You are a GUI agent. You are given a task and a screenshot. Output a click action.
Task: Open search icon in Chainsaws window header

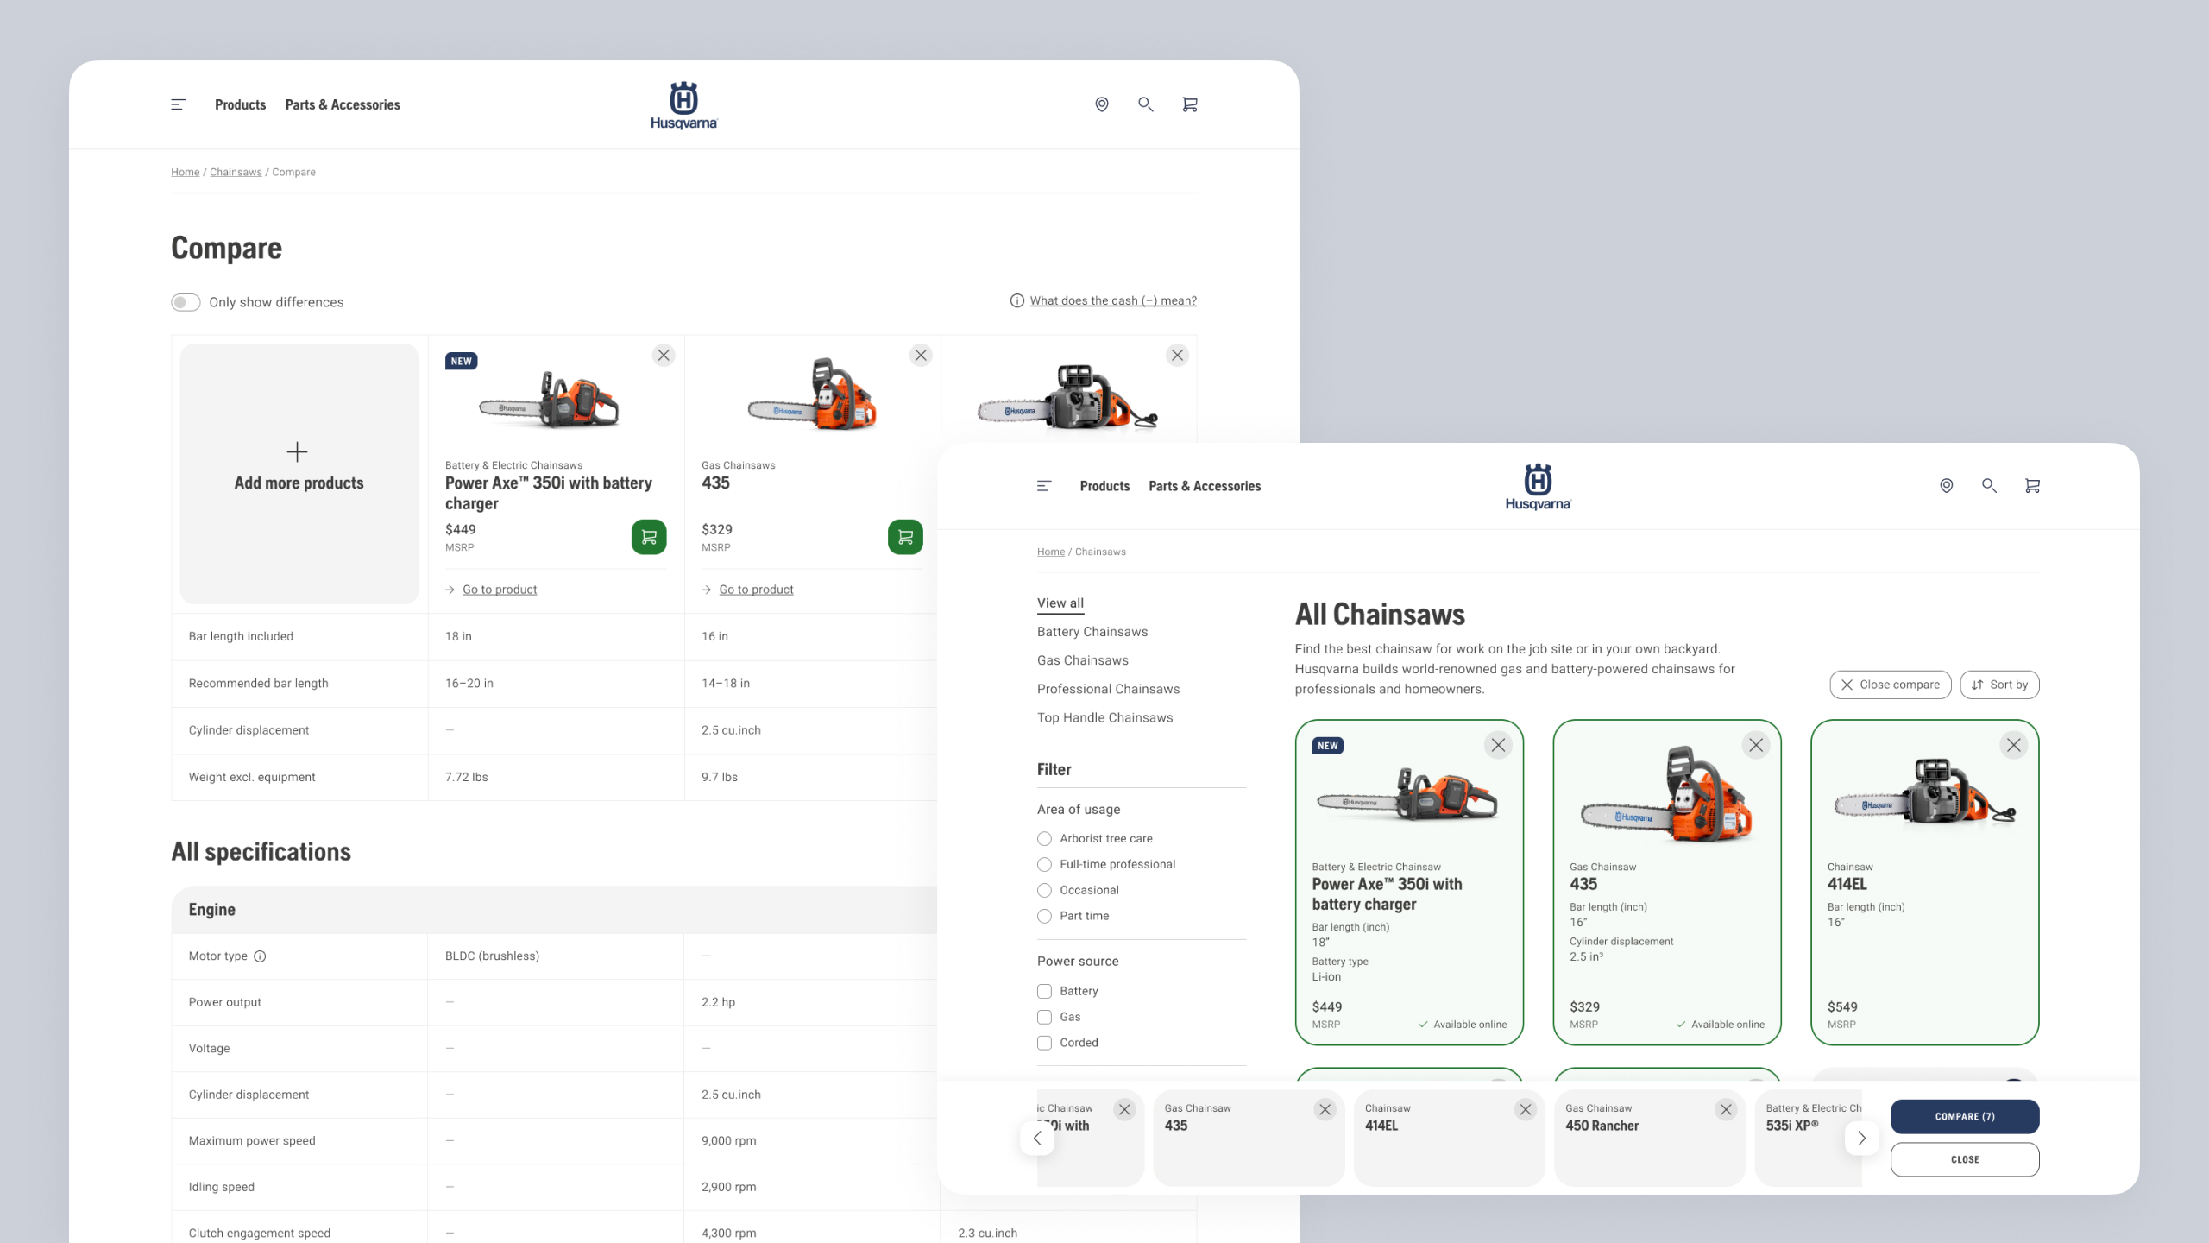(1990, 486)
